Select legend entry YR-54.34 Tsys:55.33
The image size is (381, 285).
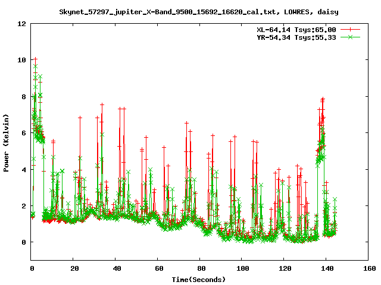[x=296, y=37]
